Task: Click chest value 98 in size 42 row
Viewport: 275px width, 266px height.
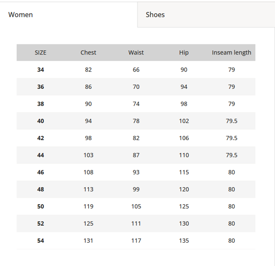Action: 88,138
